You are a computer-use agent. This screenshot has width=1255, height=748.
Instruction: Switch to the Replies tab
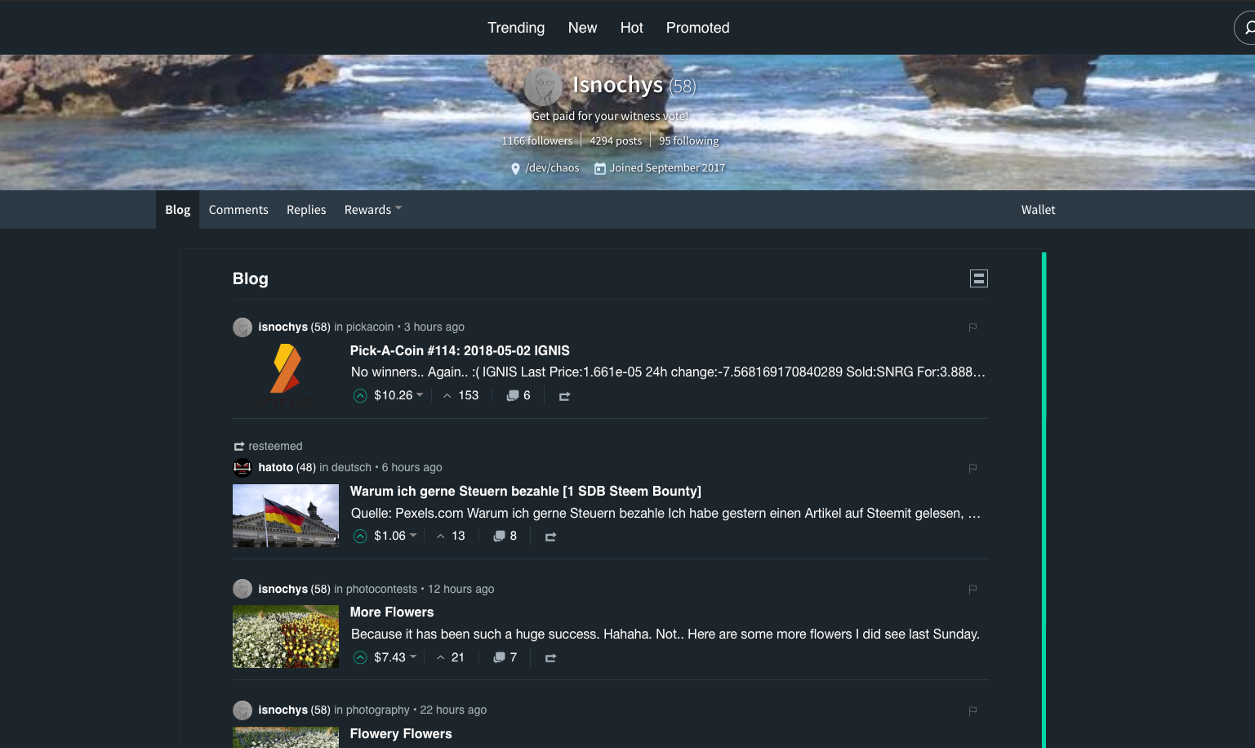pyautogui.click(x=306, y=210)
